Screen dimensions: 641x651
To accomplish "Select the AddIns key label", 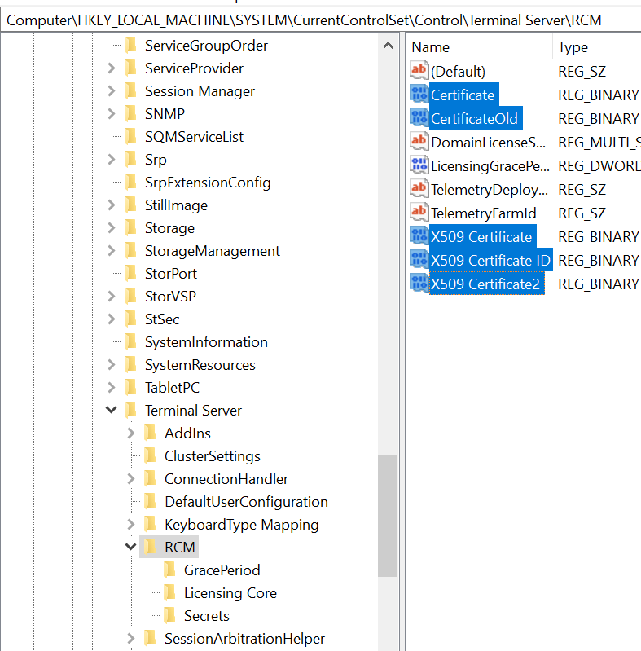I will 187,433.
